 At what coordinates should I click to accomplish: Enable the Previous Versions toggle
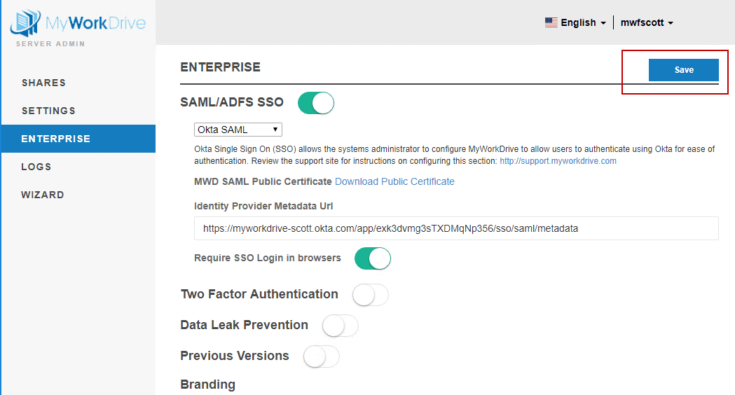[321, 356]
